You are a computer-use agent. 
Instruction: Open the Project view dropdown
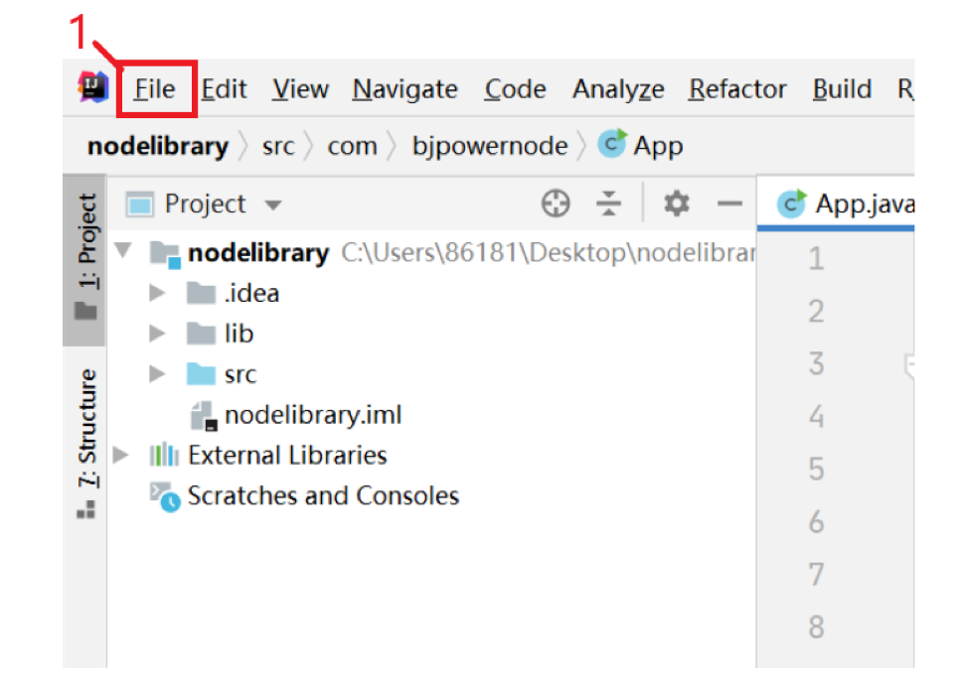pyautogui.click(x=273, y=205)
